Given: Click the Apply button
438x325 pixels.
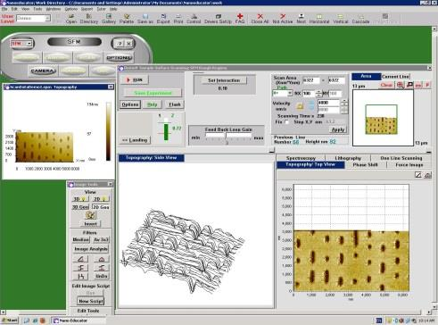Looking at the screenshot, I should [338, 129].
